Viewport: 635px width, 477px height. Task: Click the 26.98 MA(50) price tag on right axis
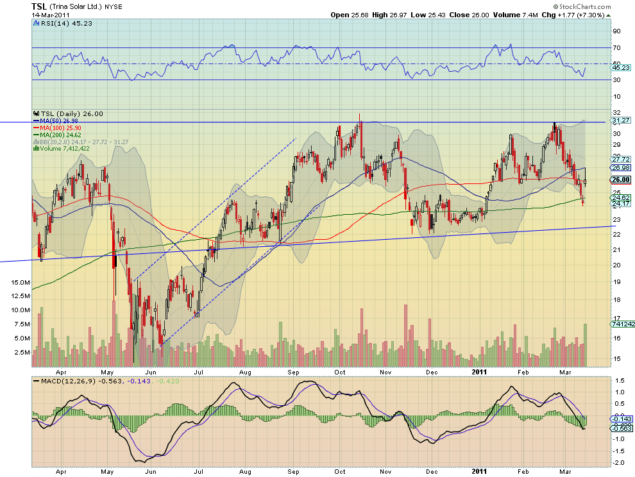pyautogui.click(x=620, y=167)
